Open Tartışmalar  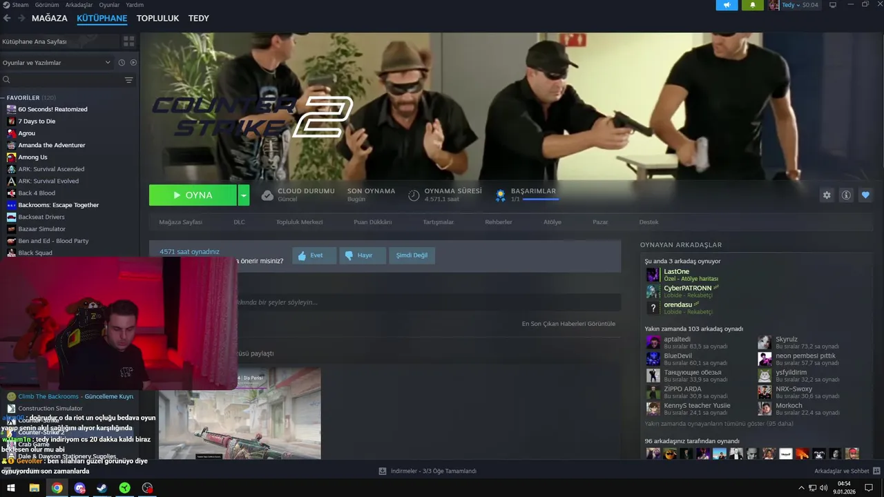[x=439, y=222]
